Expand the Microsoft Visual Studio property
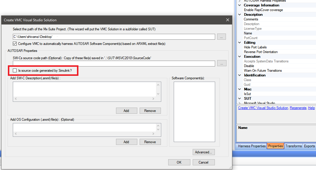Image resolution: width=316 pixels, height=170 pixels. pos(240,103)
